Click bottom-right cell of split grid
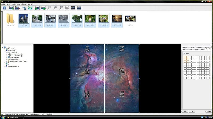The height and width of the screenshot is (119, 213). point(208,78)
